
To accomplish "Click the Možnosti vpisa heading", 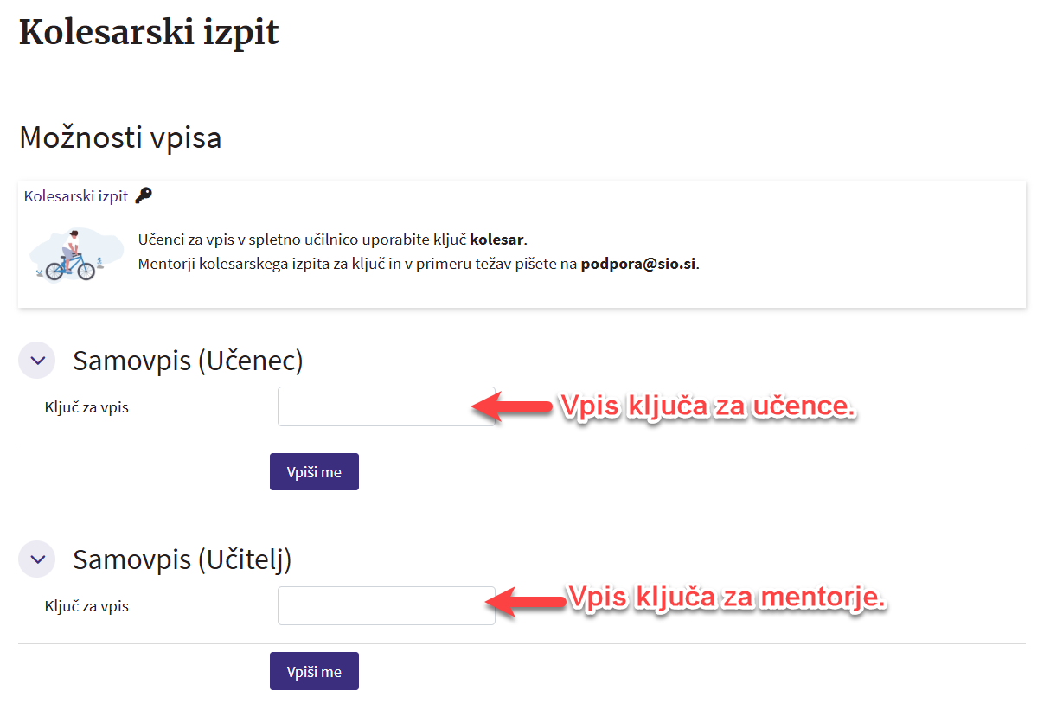I will [120, 137].
